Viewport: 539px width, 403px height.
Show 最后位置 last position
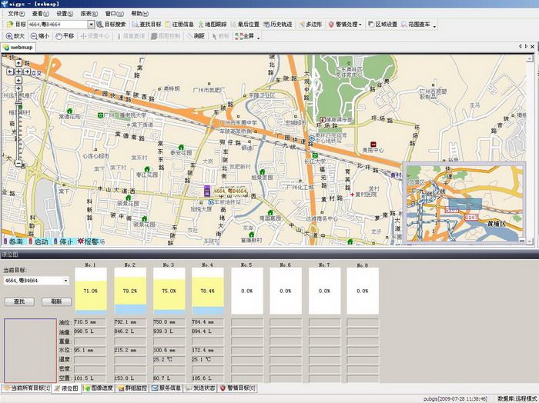pos(245,25)
